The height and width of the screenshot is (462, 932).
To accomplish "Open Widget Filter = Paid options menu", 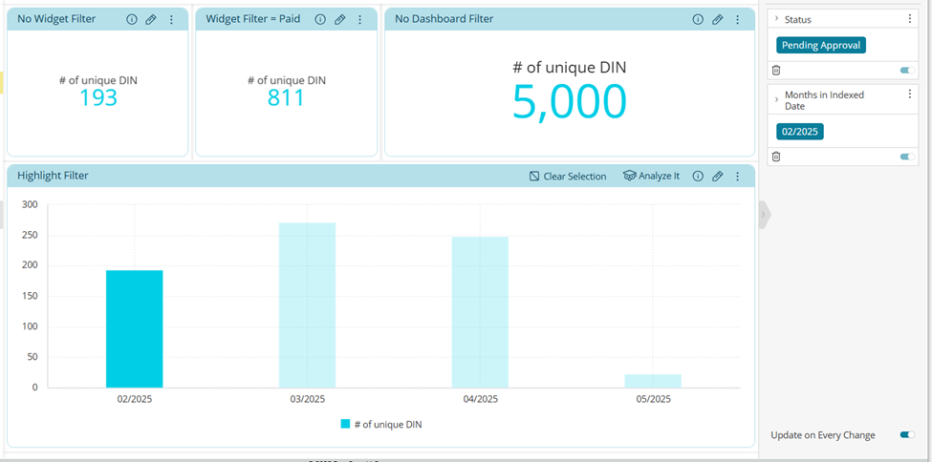I will [359, 20].
